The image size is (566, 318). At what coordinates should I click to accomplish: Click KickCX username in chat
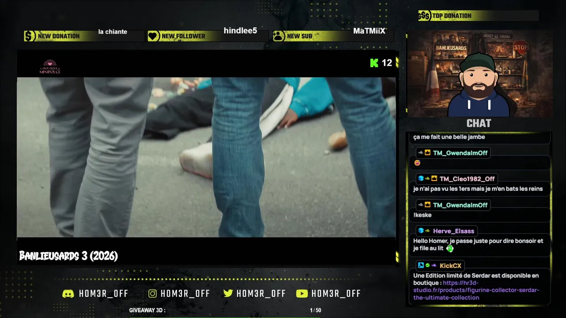[451, 266]
